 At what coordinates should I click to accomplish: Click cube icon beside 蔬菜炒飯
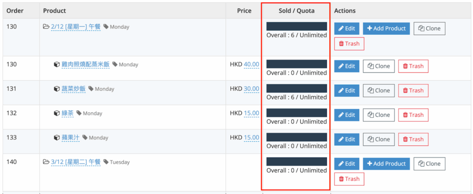click(x=57, y=89)
